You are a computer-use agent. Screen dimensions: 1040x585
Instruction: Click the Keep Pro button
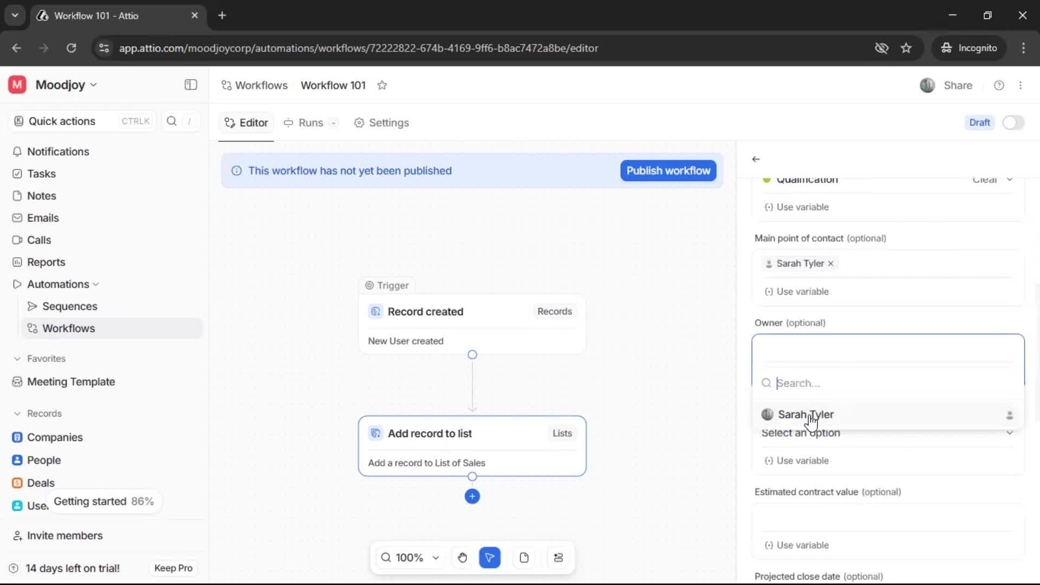173,568
